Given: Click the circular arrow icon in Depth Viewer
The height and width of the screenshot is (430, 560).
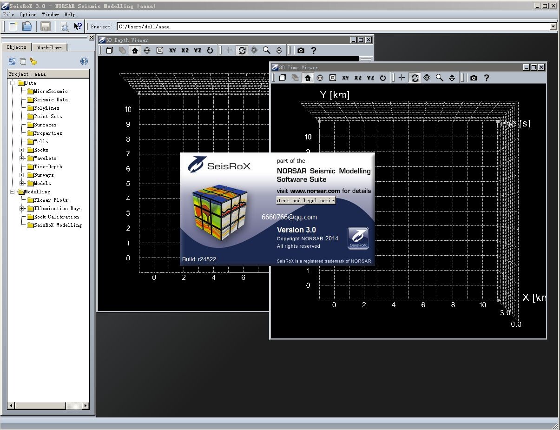Looking at the screenshot, I should tap(210, 50).
